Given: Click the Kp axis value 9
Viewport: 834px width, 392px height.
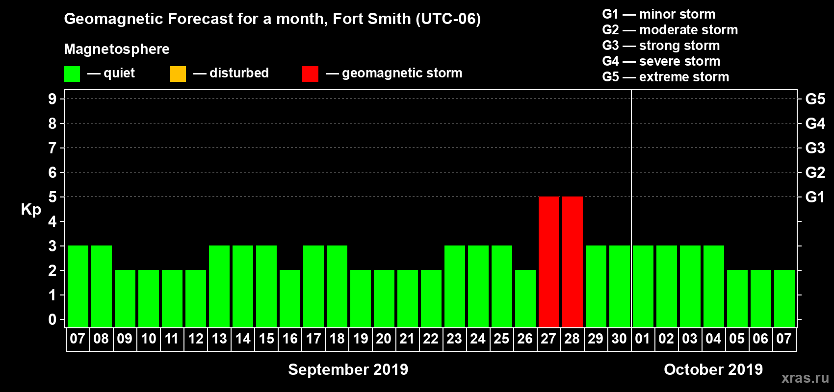Looking at the screenshot, I should 52,99.
